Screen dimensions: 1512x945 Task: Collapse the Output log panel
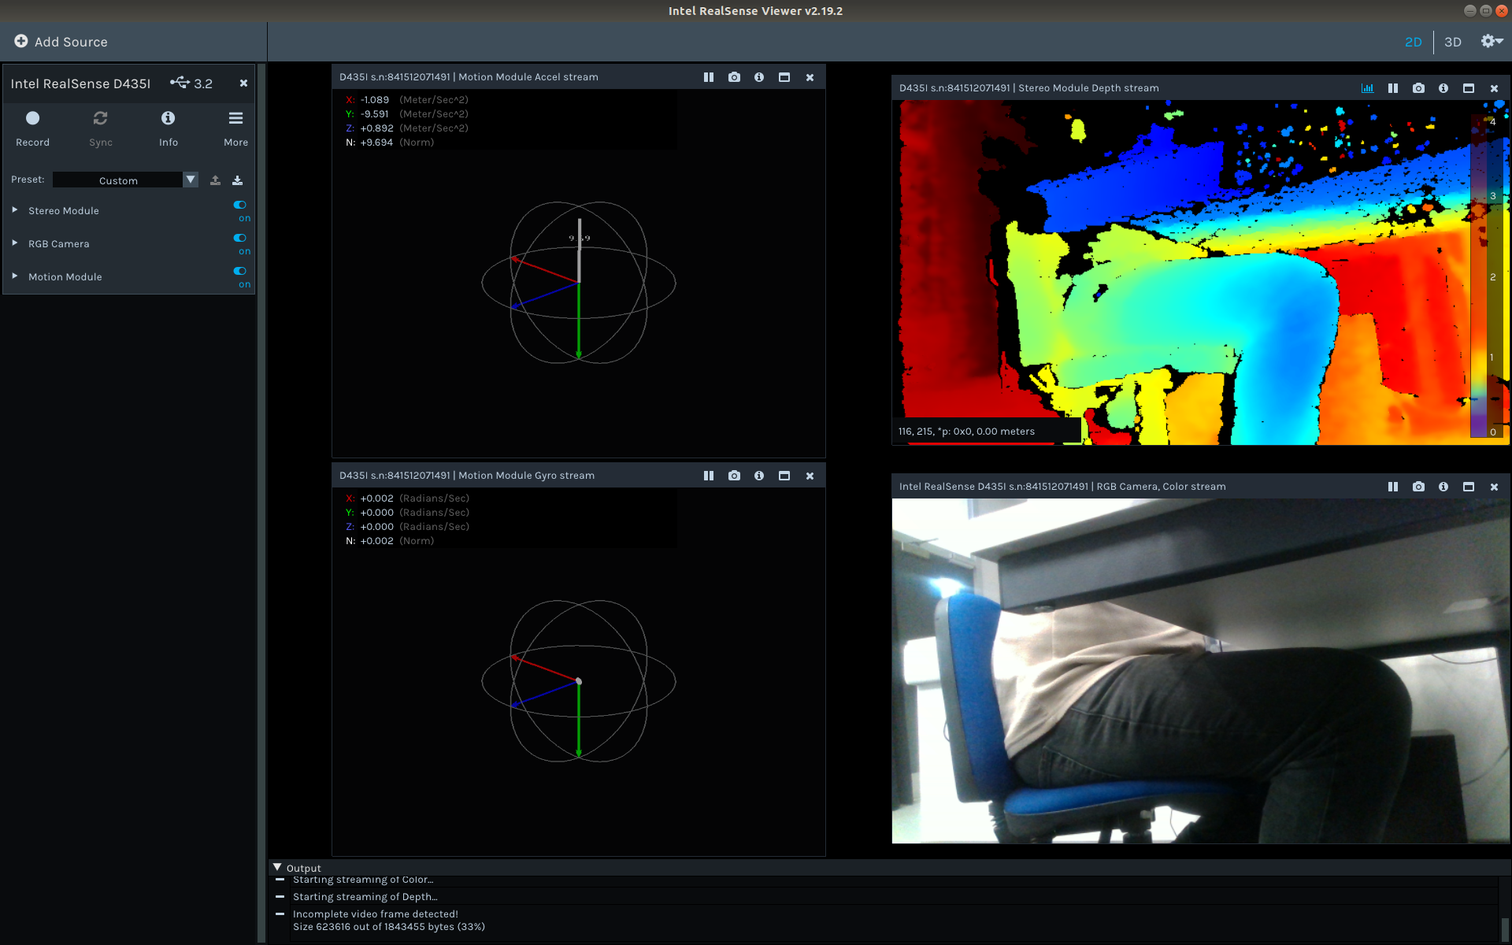[x=277, y=866]
